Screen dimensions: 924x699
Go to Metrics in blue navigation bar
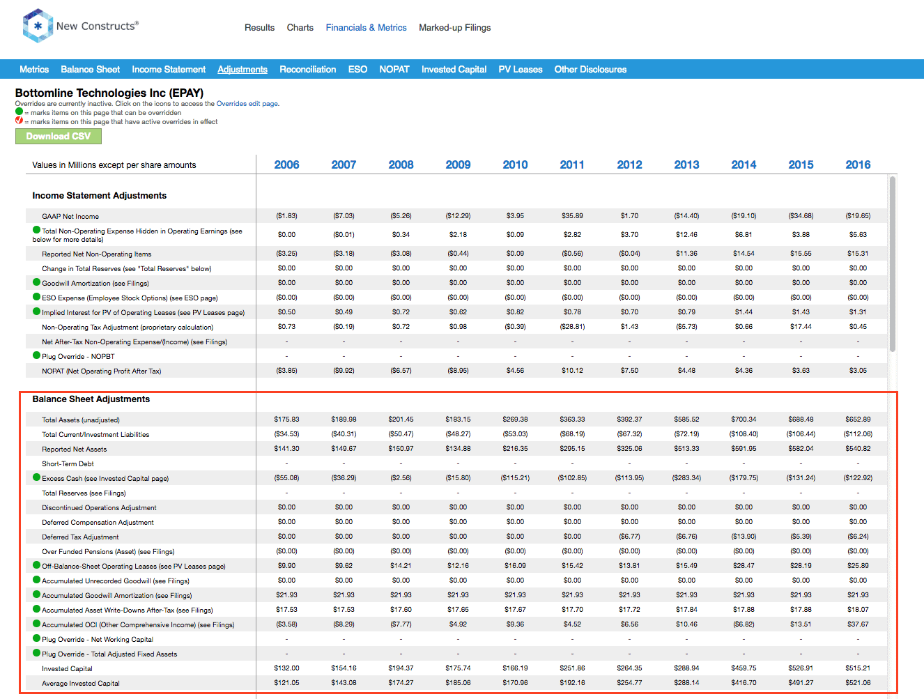tap(34, 70)
